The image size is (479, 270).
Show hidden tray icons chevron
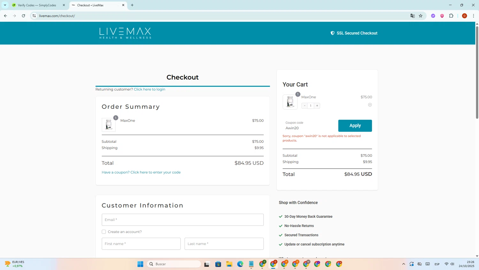click(404, 264)
